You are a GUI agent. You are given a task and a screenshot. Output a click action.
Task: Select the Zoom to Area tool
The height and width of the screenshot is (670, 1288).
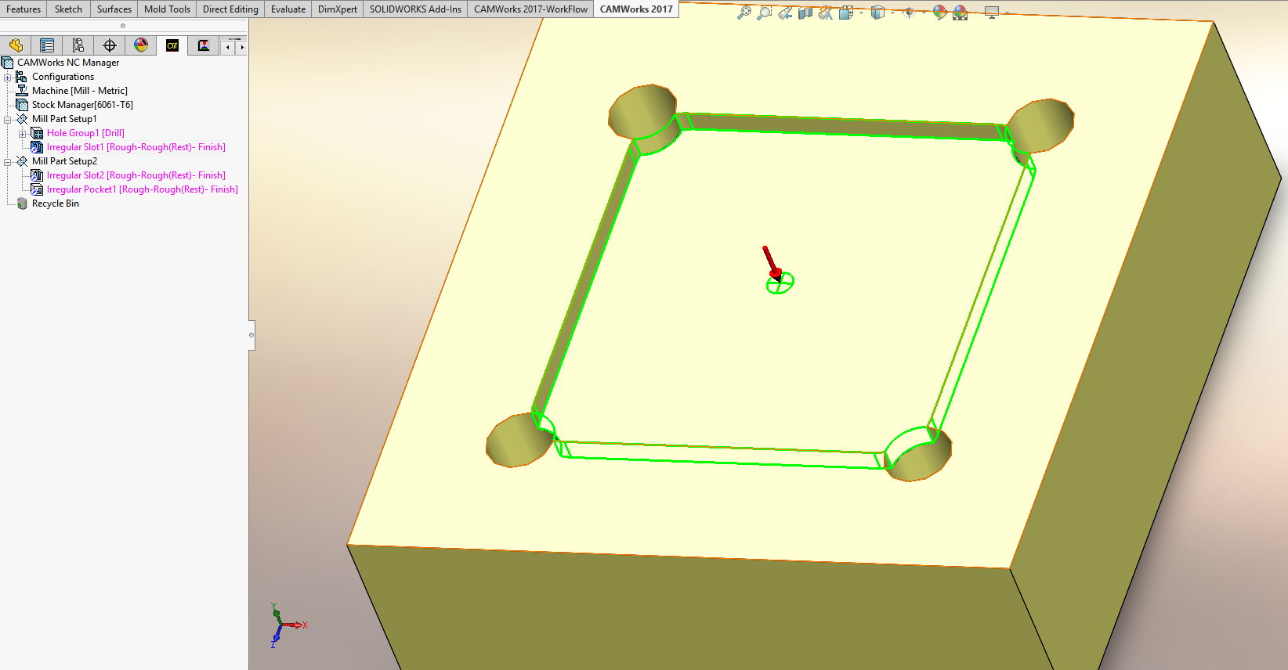(764, 13)
